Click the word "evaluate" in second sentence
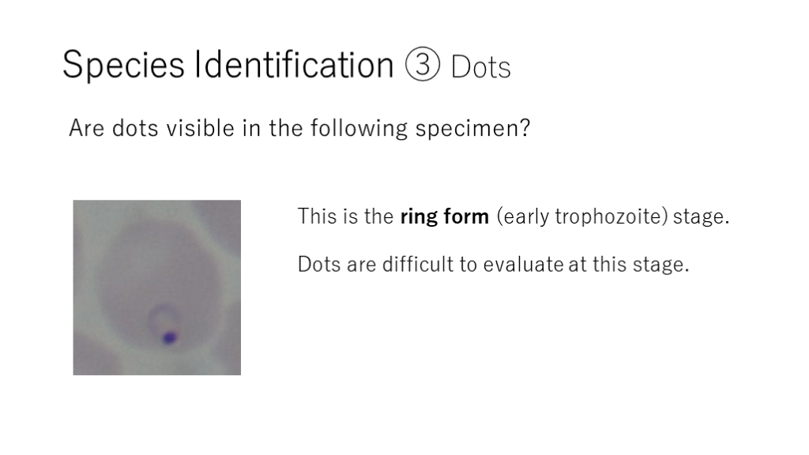The image size is (809, 455). (x=523, y=264)
